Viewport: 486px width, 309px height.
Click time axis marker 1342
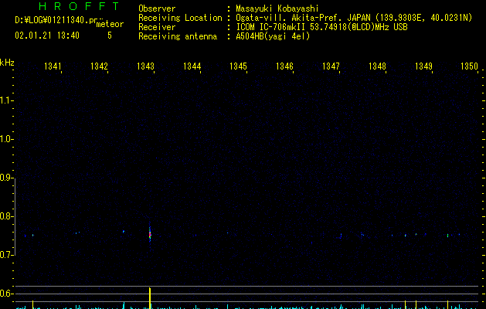point(99,66)
